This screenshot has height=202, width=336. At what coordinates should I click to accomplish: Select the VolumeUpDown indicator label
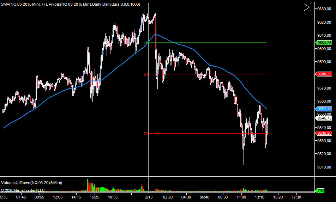31,183
